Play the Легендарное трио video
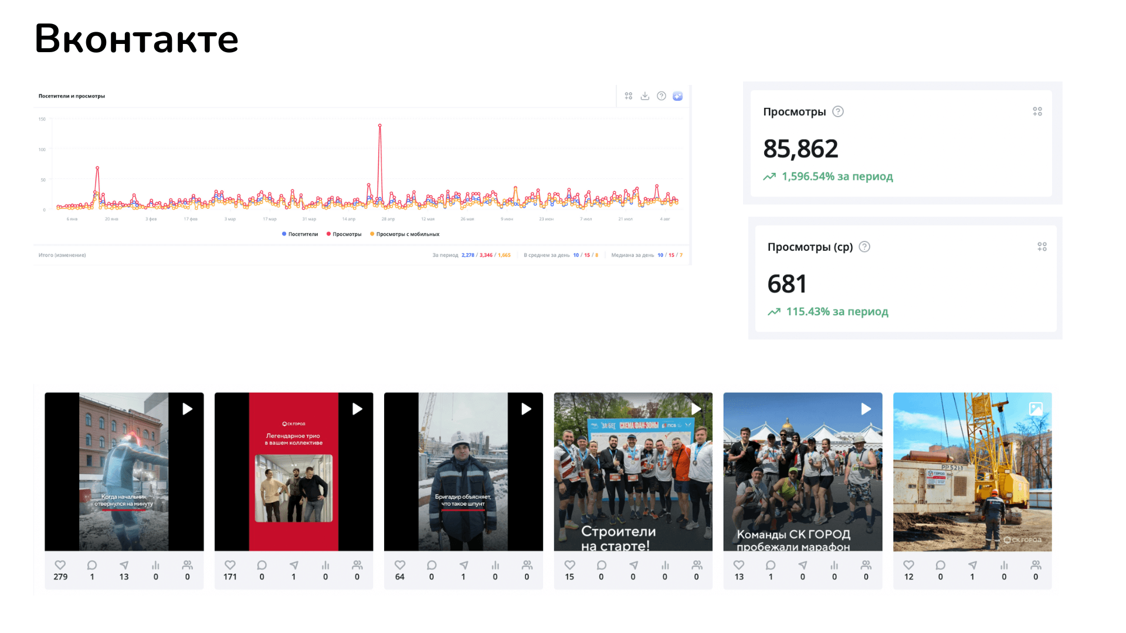1126x633 pixels. point(357,409)
